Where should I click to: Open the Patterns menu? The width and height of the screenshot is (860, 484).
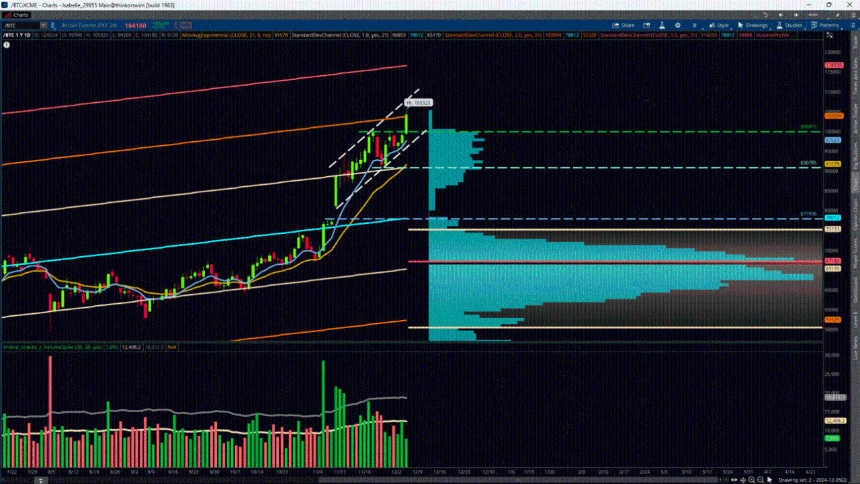coord(824,26)
